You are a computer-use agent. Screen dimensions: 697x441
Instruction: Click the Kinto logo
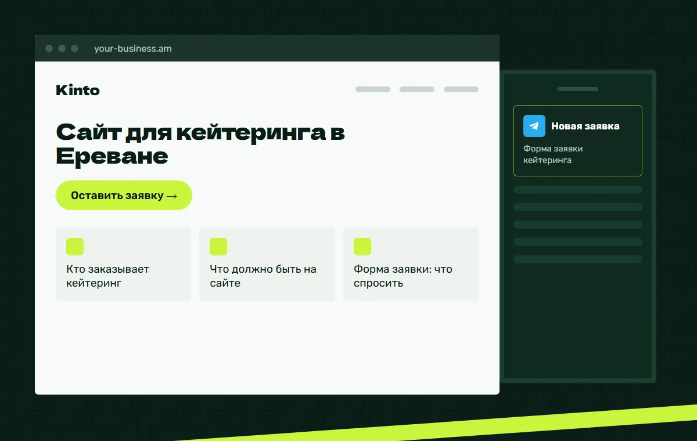[x=78, y=91]
